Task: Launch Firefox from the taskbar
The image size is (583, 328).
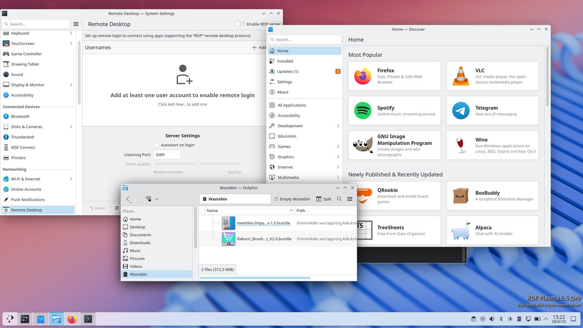Action: click(x=72, y=319)
